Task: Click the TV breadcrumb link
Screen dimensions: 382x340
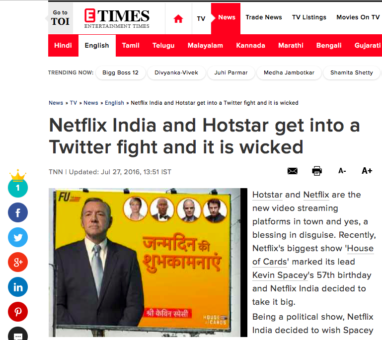Action: [74, 103]
